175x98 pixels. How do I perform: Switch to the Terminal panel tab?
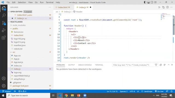coord(99,65)
